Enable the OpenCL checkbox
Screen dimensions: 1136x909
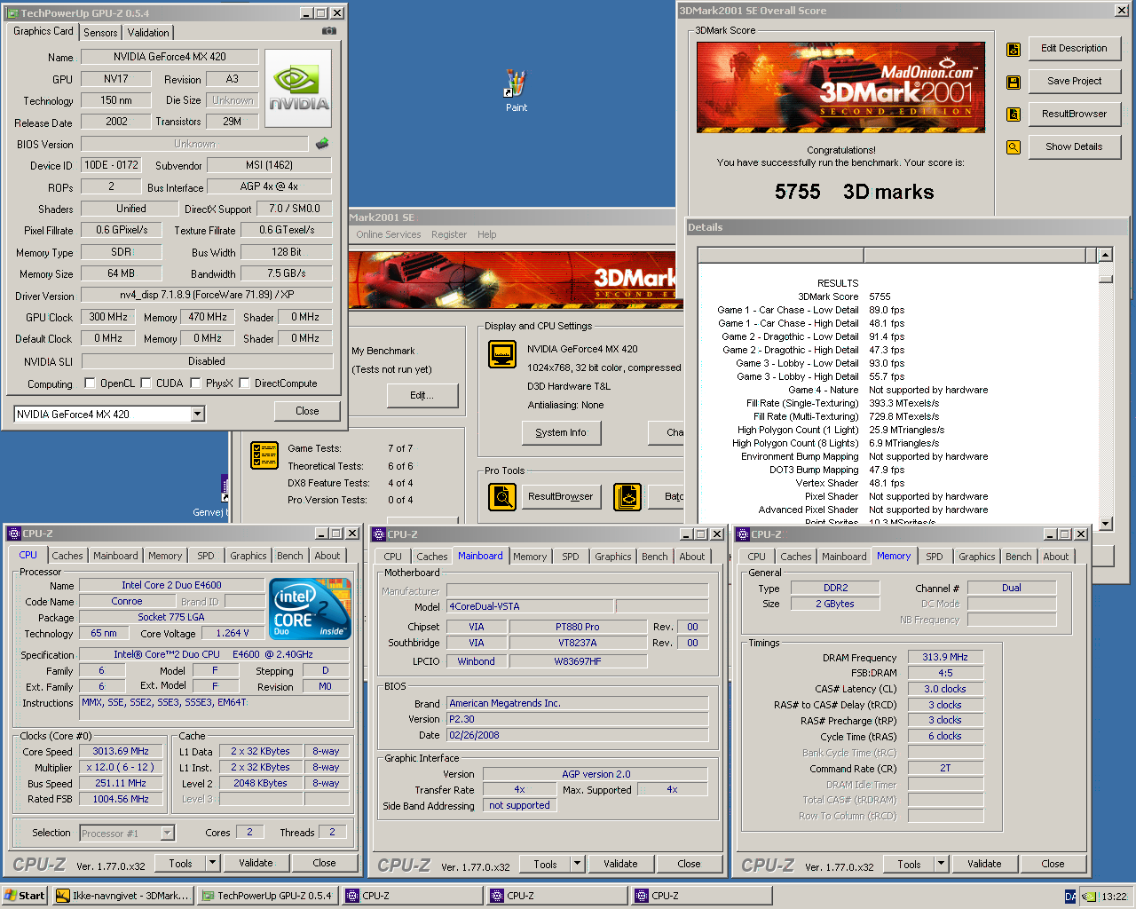[90, 383]
